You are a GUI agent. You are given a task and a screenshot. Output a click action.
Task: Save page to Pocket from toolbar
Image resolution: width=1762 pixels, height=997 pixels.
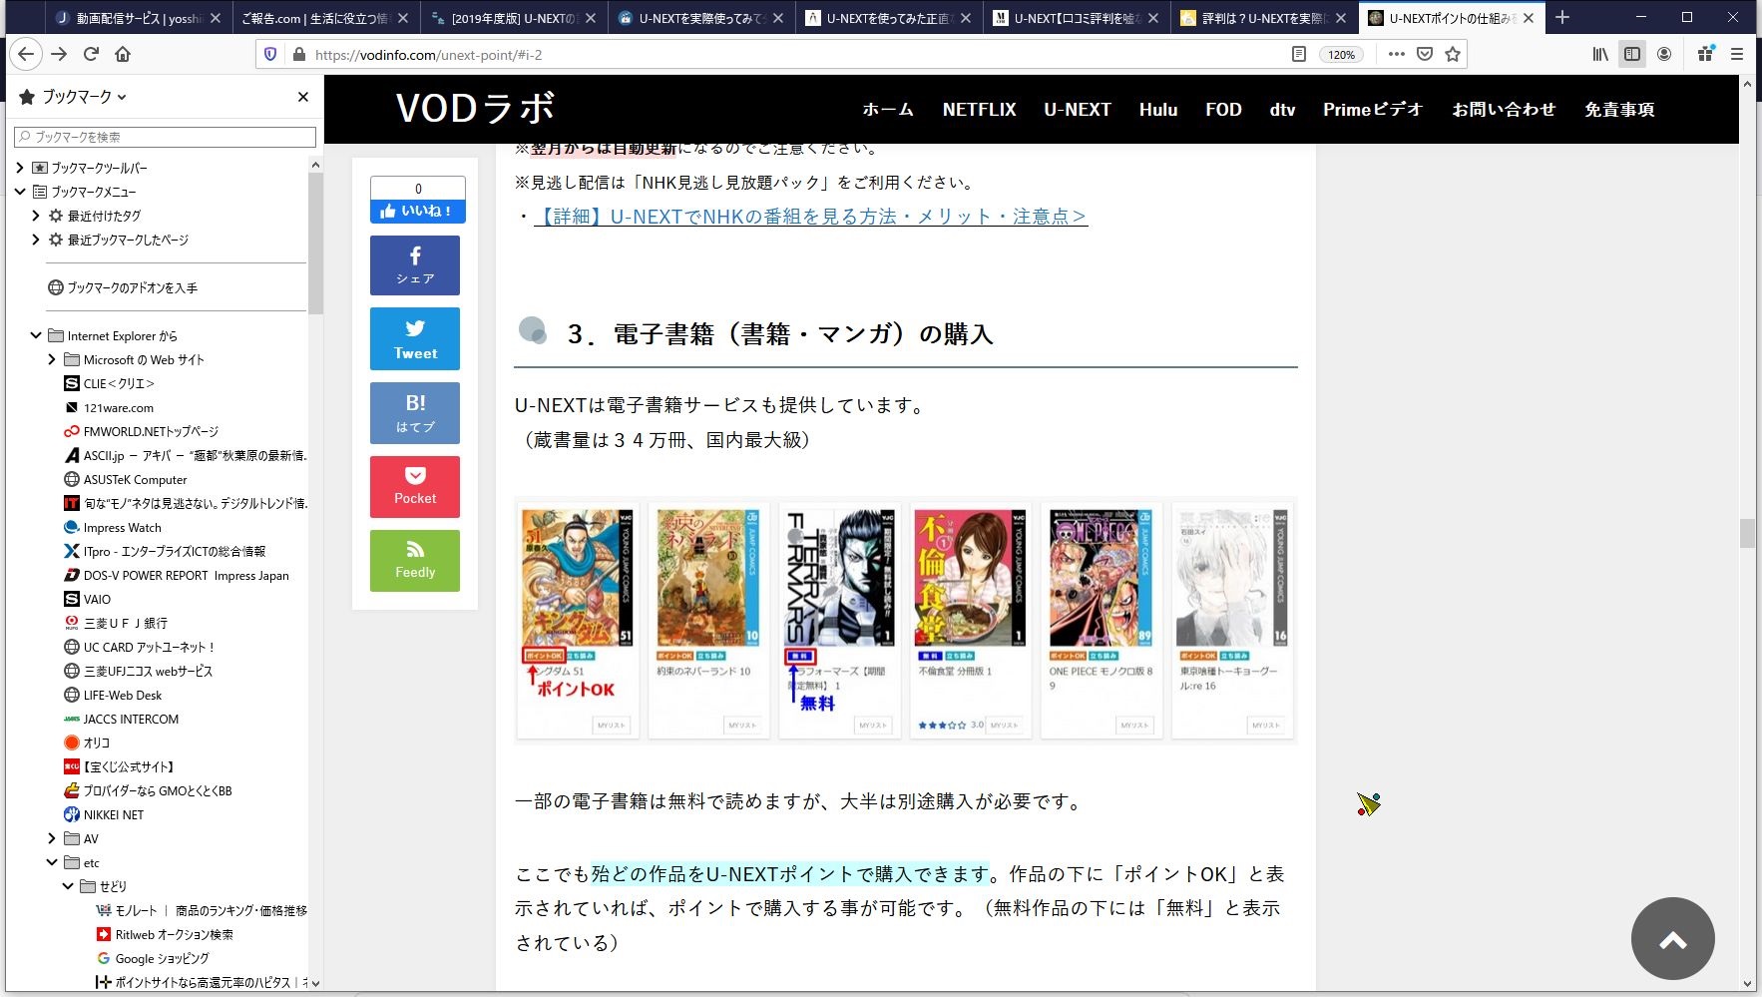1425,55
